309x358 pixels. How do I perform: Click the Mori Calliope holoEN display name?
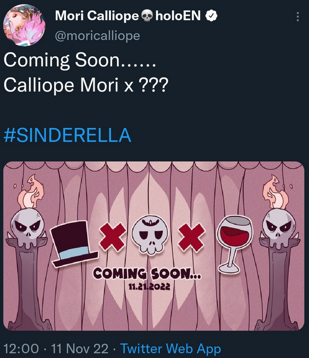tap(128, 16)
